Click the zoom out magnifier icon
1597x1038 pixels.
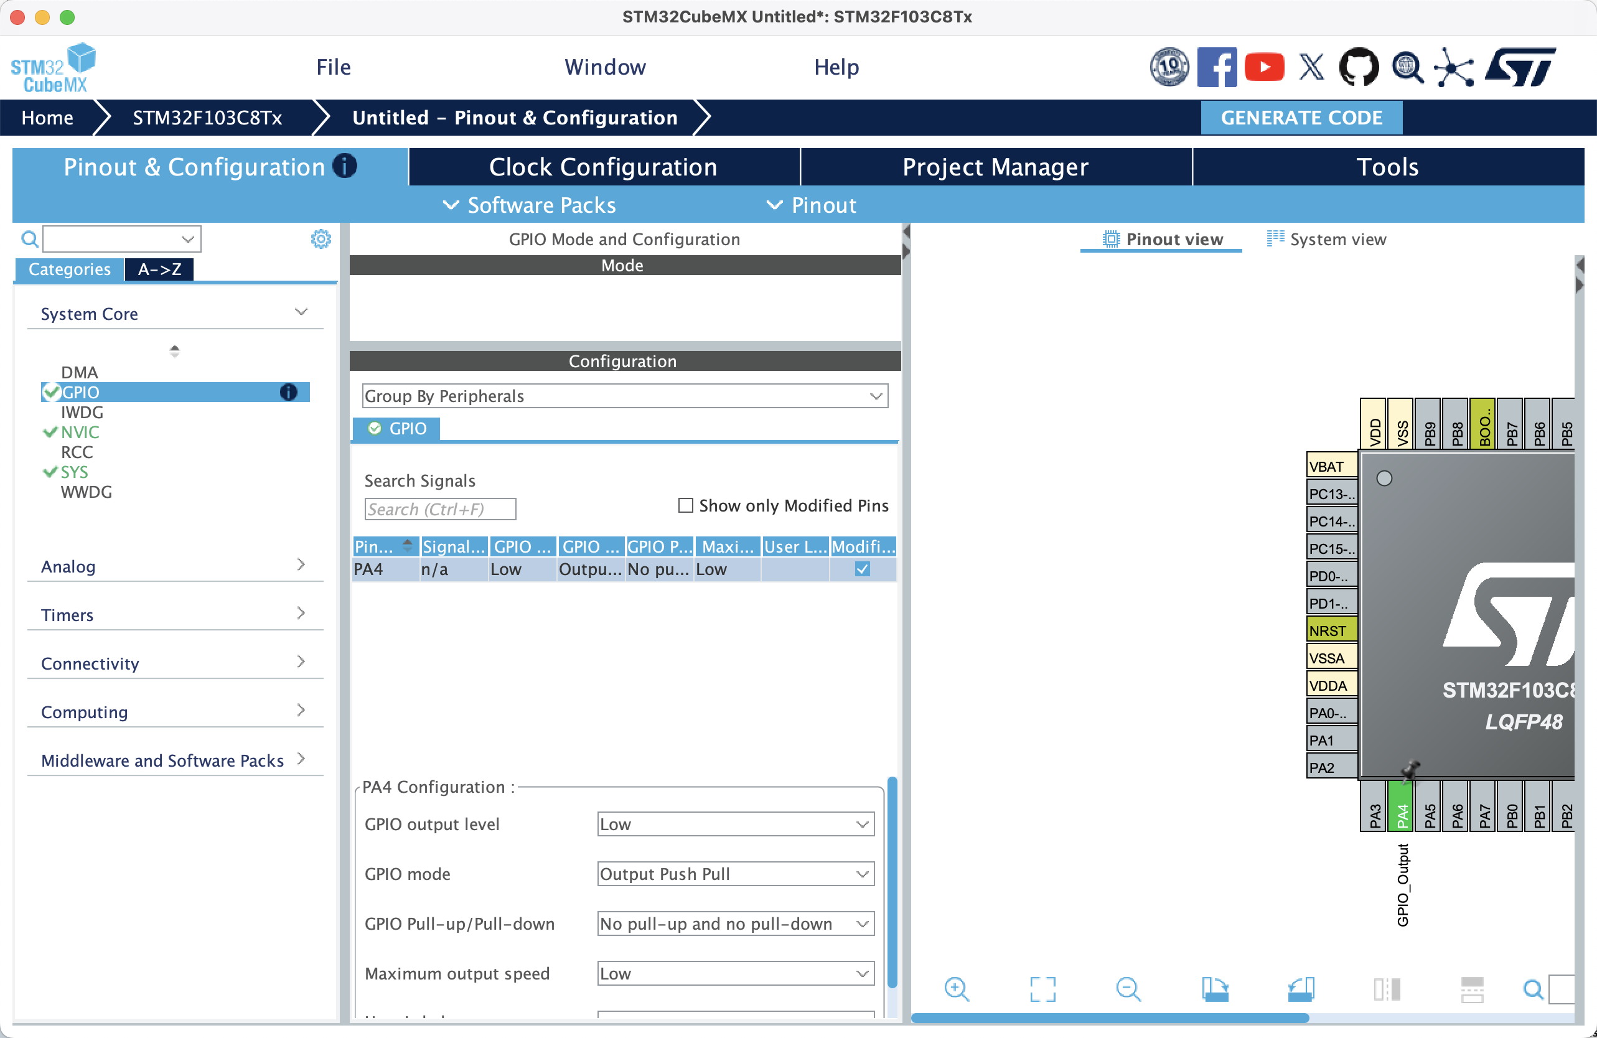tap(1128, 989)
